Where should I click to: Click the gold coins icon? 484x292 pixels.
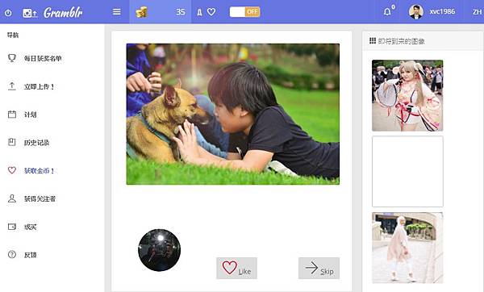(x=141, y=12)
